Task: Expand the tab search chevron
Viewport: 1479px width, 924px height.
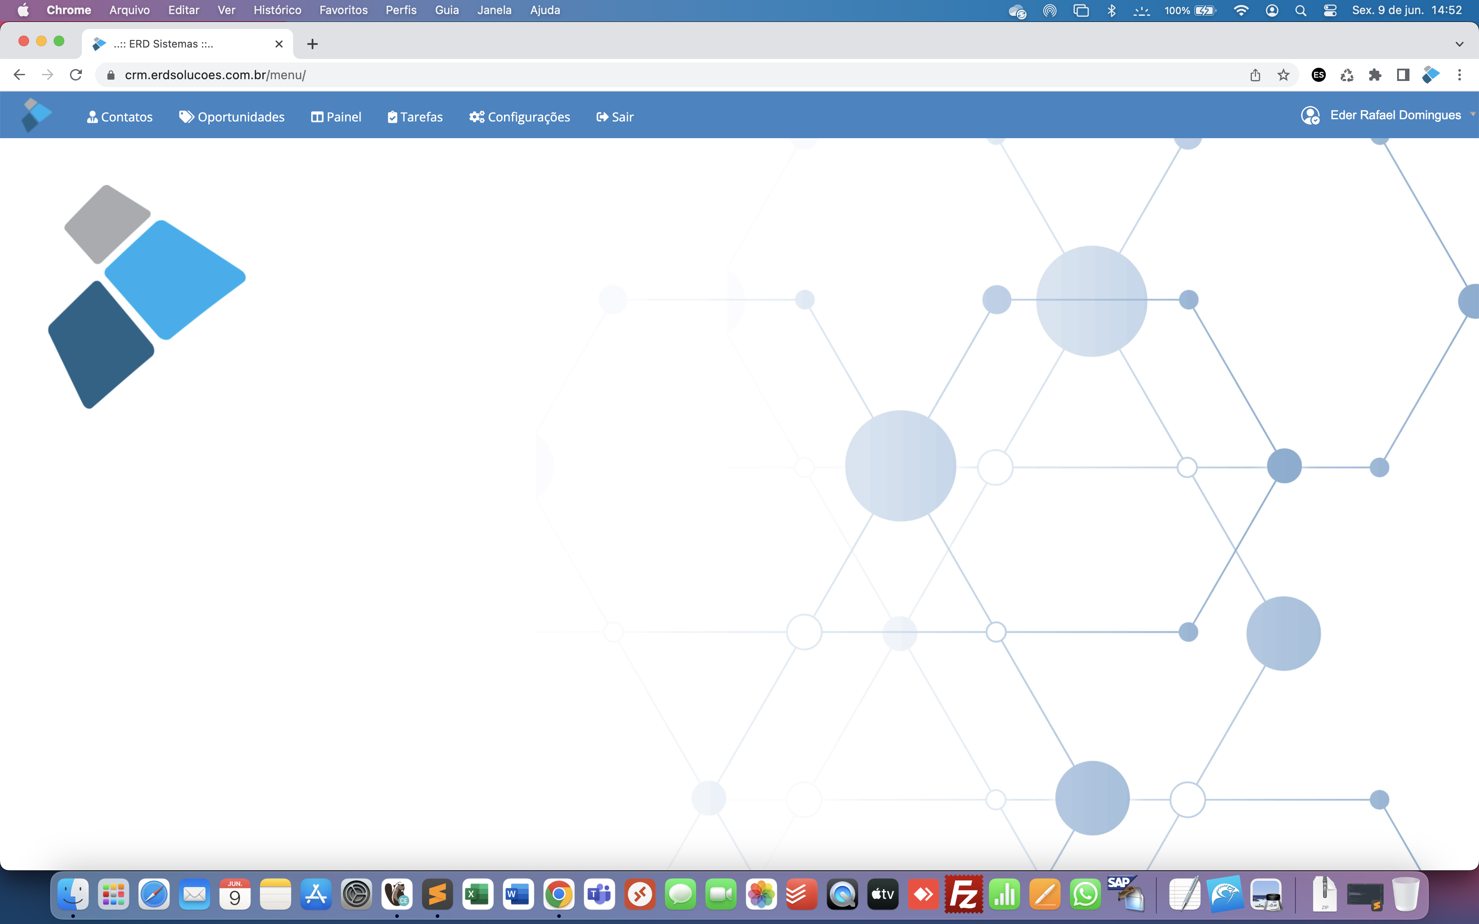Action: click(1460, 44)
